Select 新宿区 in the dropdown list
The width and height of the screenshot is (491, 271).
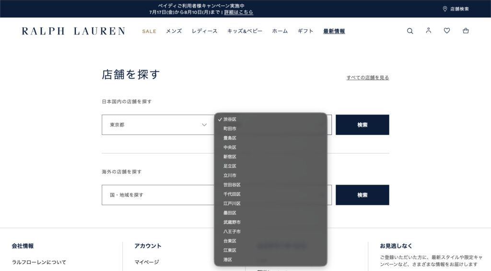coord(270,157)
